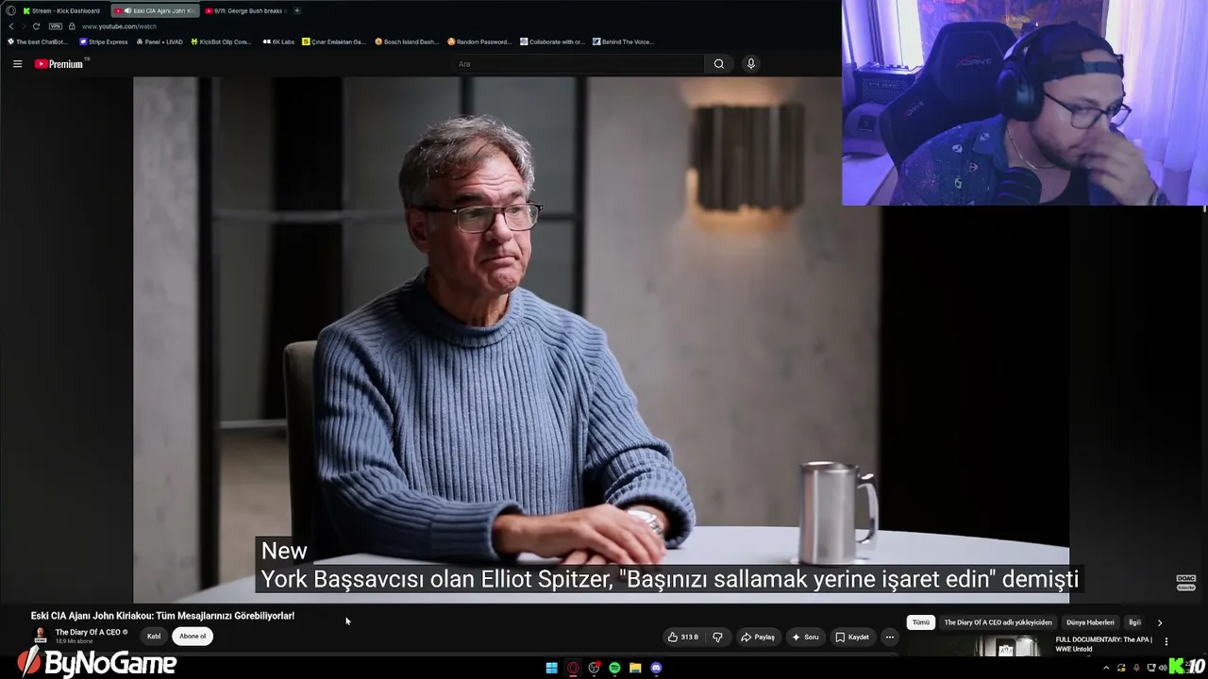Toggle the browser VPN badge
This screenshot has height=679, width=1208.
coord(56,26)
